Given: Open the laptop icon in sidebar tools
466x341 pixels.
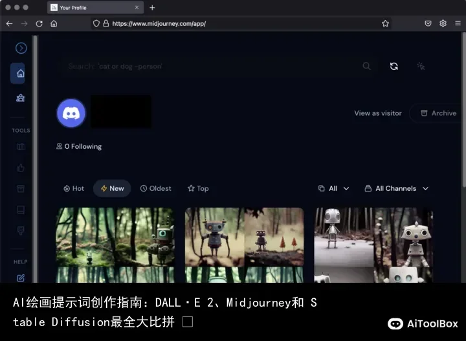Looking at the screenshot, I should tap(21, 210).
